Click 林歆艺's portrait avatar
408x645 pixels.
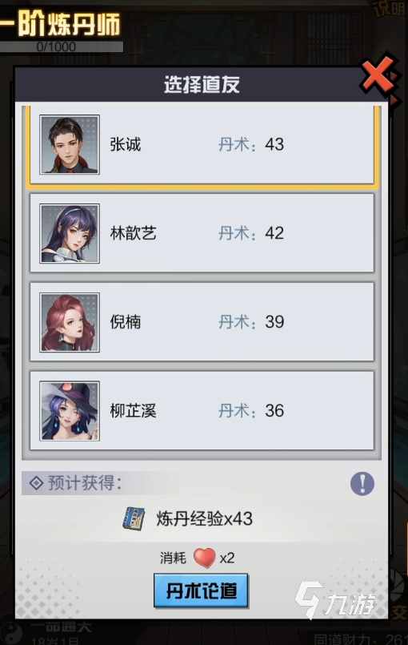(70, 233)
